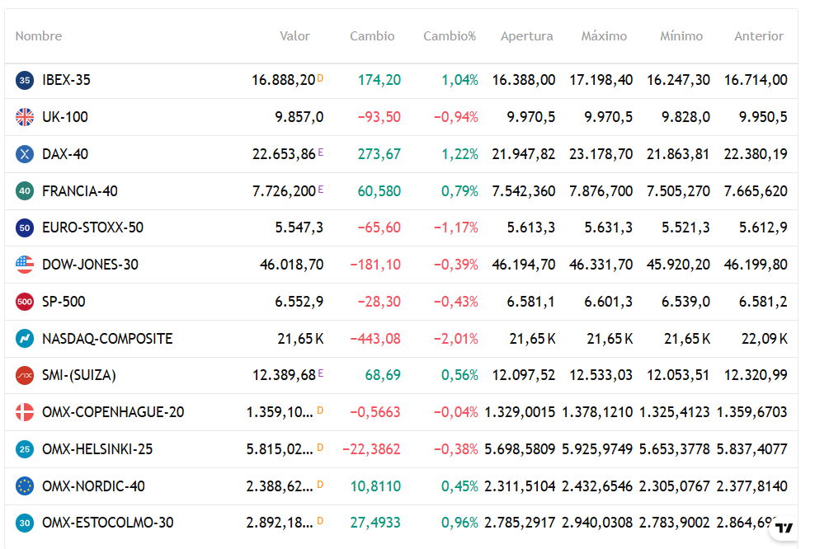This screenshot has height=549, width=815.
Task: Open the EURO-STOXX-50 index link
Action: coord(92,228)
